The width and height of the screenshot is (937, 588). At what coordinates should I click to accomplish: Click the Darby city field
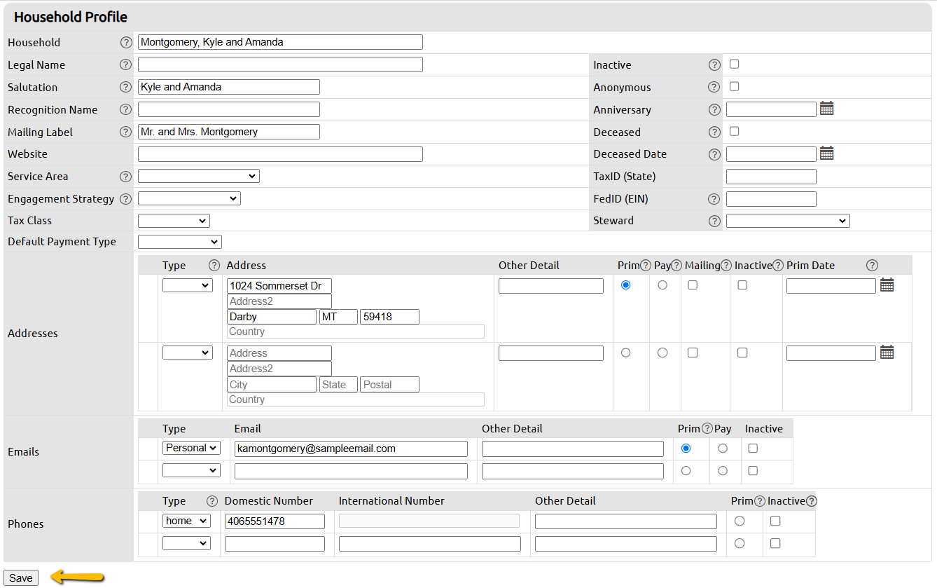point(272,317)
